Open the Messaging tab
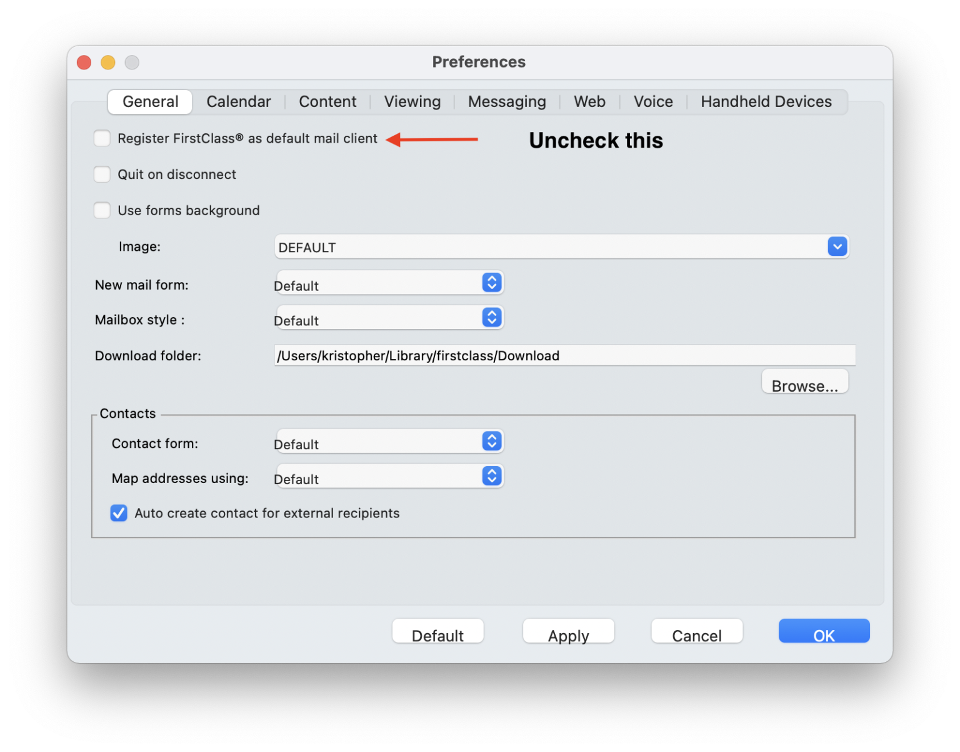Image resolution: width=960 pixels, height=752 pixels. click(x=507, y=102)
